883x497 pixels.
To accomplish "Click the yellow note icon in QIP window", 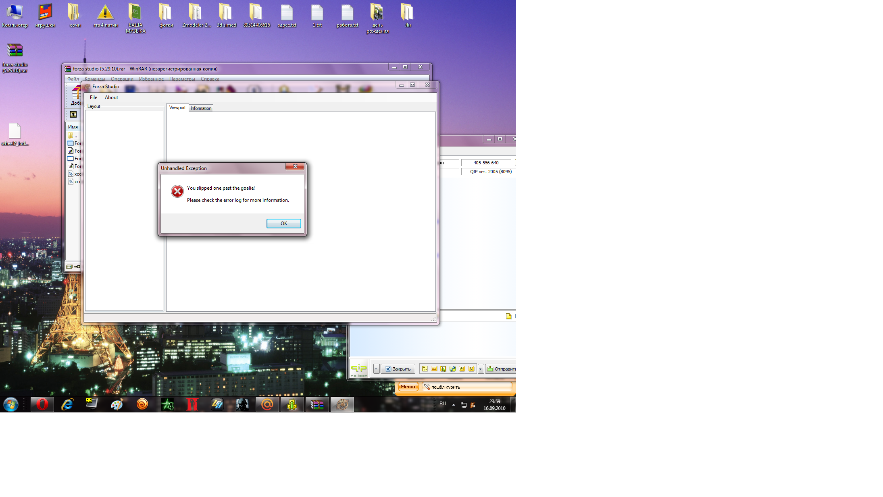I will pyautogui.click(x=508, y=316).
